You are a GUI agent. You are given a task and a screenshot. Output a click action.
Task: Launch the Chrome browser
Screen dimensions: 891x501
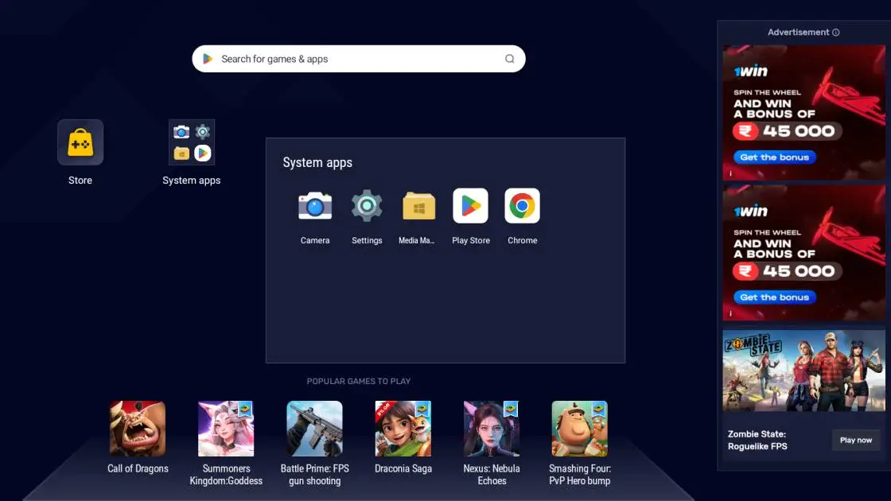[x=522, y=206]
